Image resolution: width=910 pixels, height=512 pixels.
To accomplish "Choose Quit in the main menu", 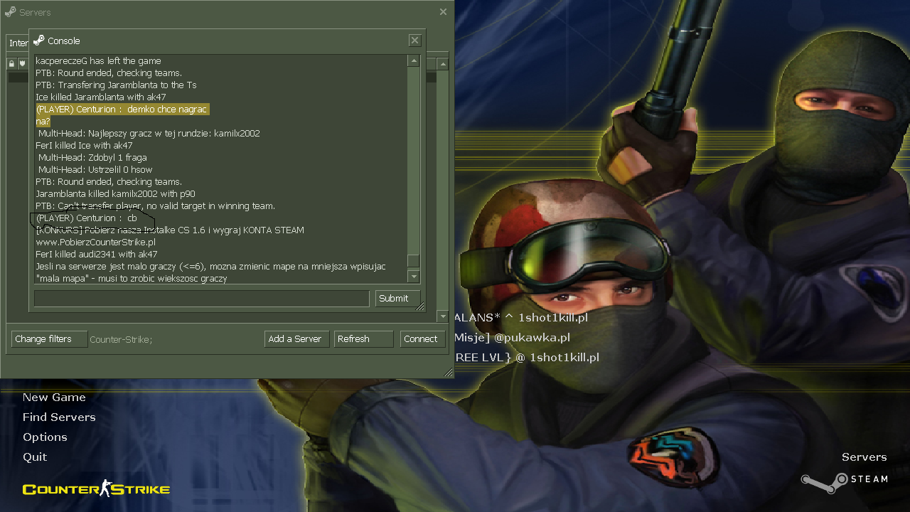I will pyautogui.click(x=35, y=457).
